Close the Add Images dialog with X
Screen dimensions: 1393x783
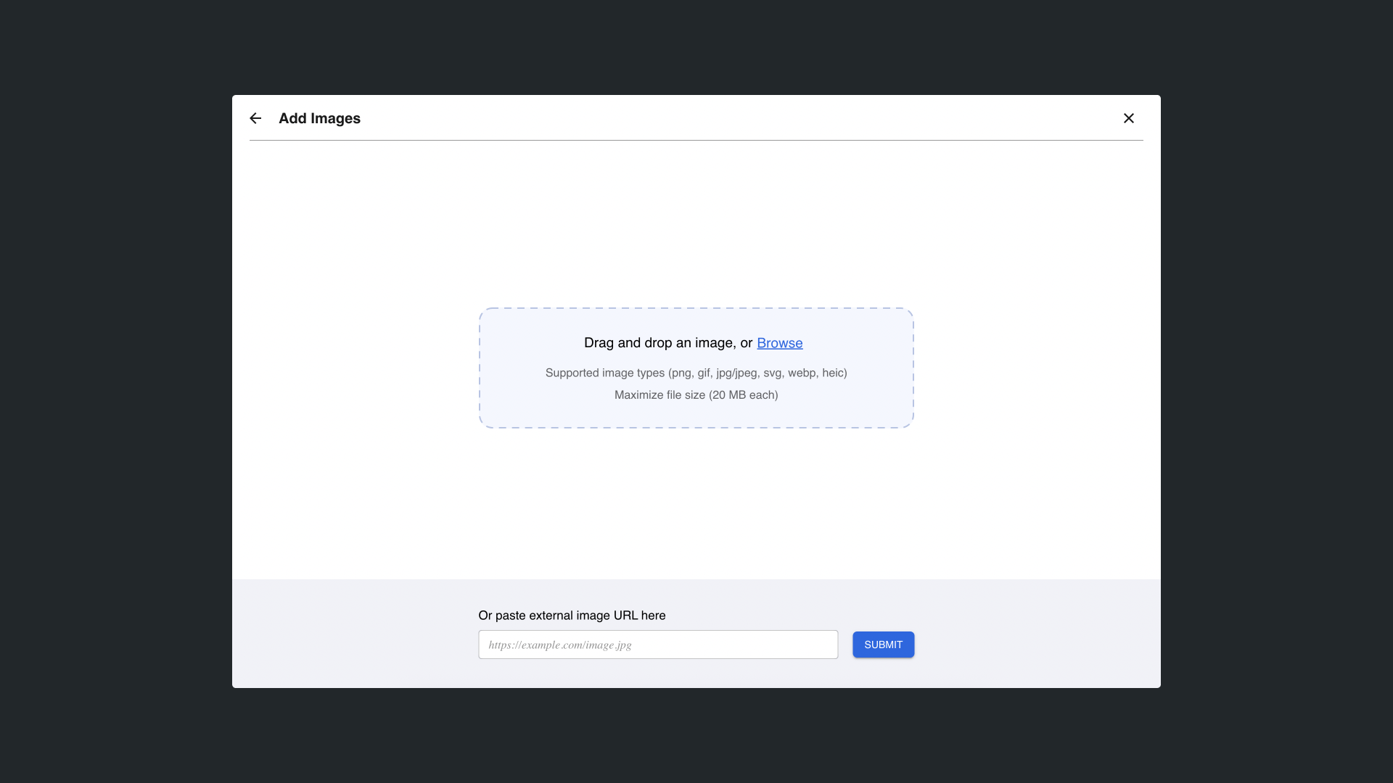(1128, 118)
